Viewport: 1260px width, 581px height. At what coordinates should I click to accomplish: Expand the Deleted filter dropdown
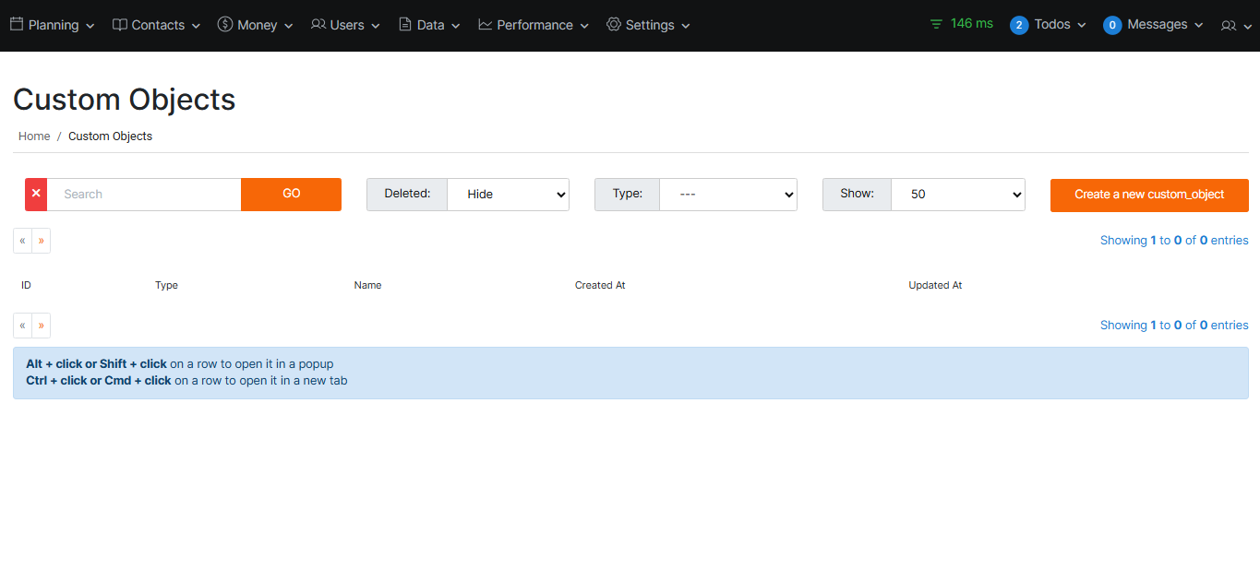[x=508, y=195]
